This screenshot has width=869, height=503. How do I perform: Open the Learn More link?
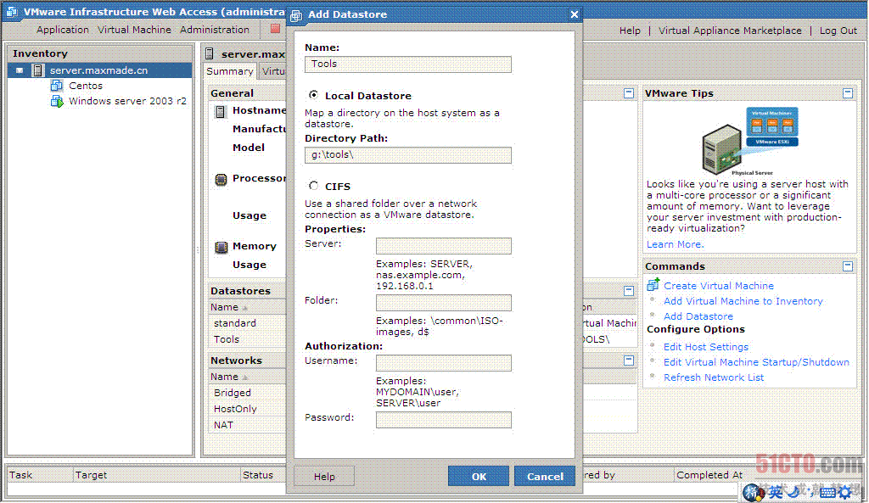(675, 244)
